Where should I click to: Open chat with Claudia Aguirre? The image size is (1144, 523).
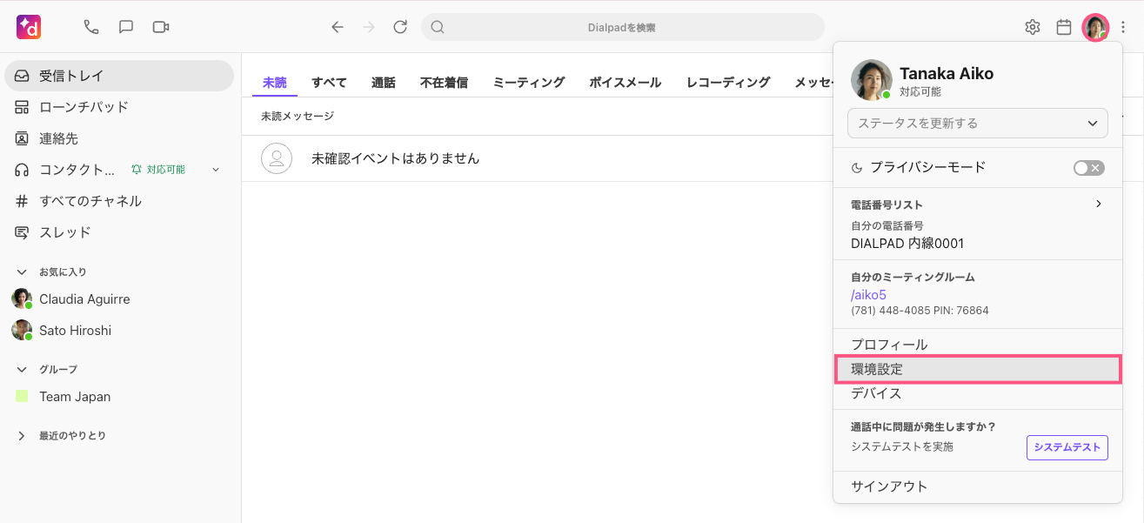(119, 299)
